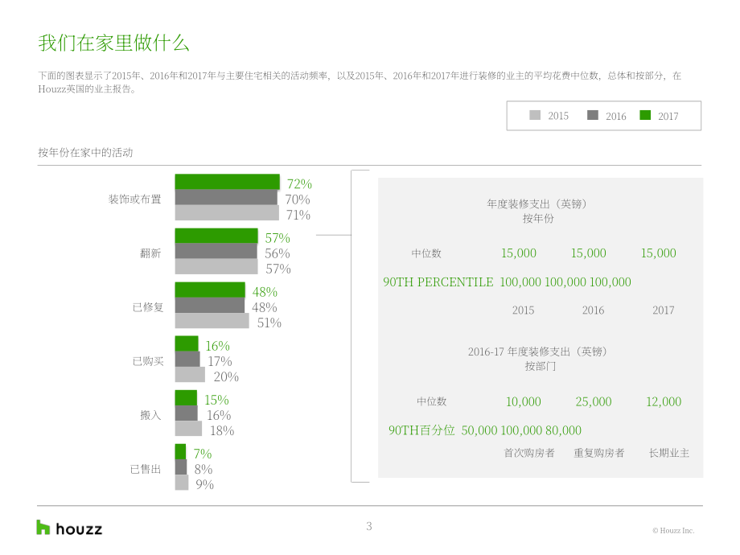Click the 8% value for 已售出

point(203,469)
